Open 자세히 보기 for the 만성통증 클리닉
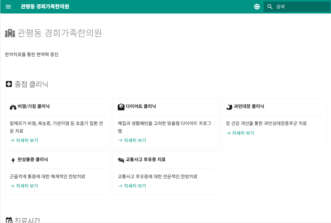Viewport: 331px width, 223px height. pos(24,186)
